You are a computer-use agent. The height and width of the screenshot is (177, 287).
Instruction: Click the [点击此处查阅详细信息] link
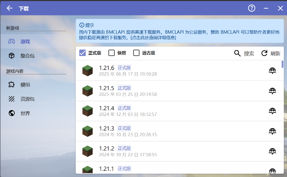tap(154, 38)
